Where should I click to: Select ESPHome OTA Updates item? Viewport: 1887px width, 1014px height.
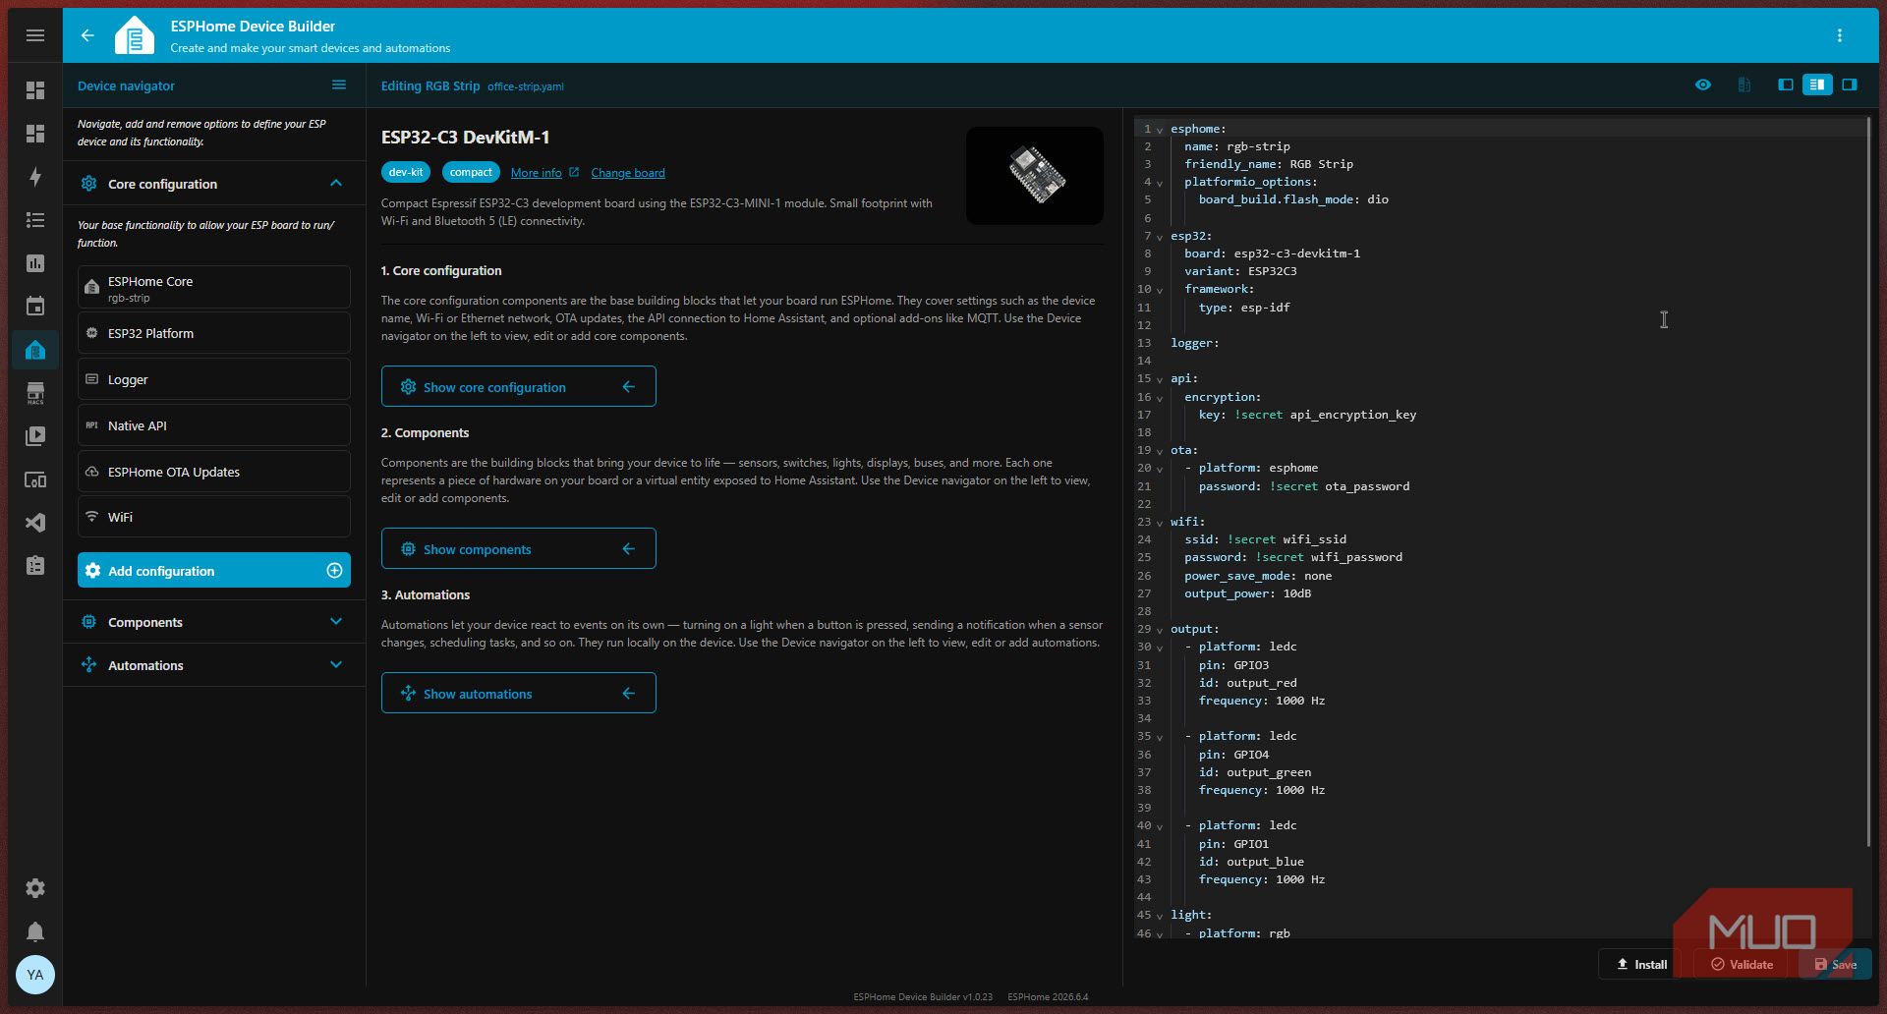click(214, 472)
